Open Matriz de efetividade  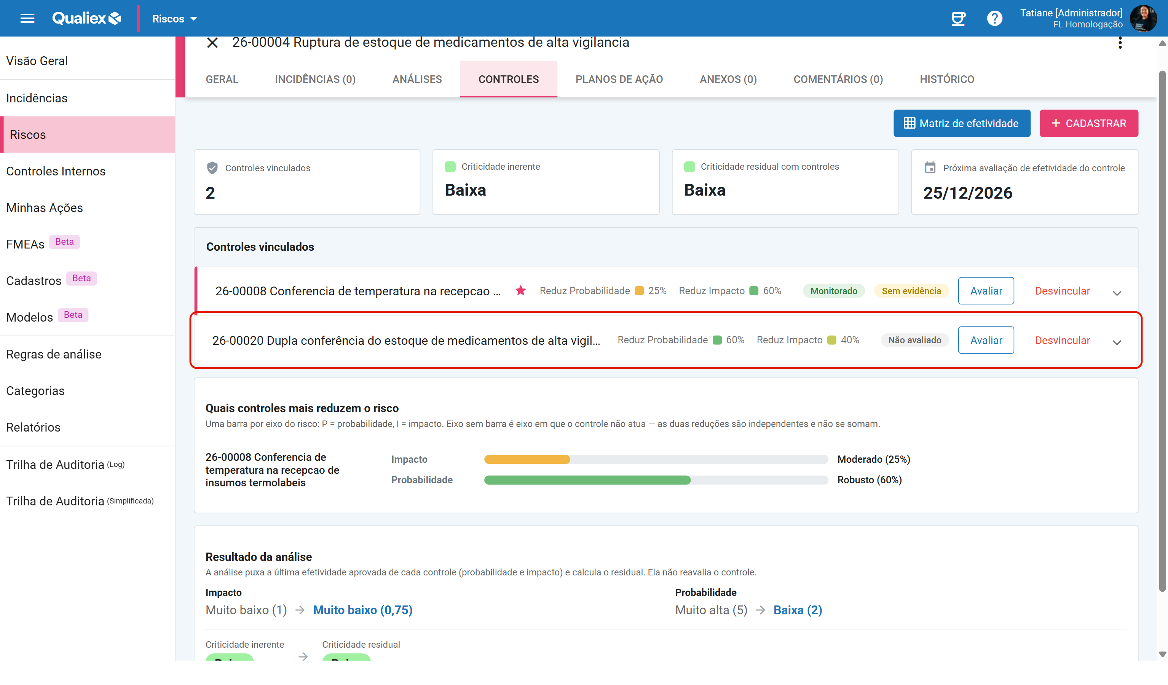pos(962,123)
